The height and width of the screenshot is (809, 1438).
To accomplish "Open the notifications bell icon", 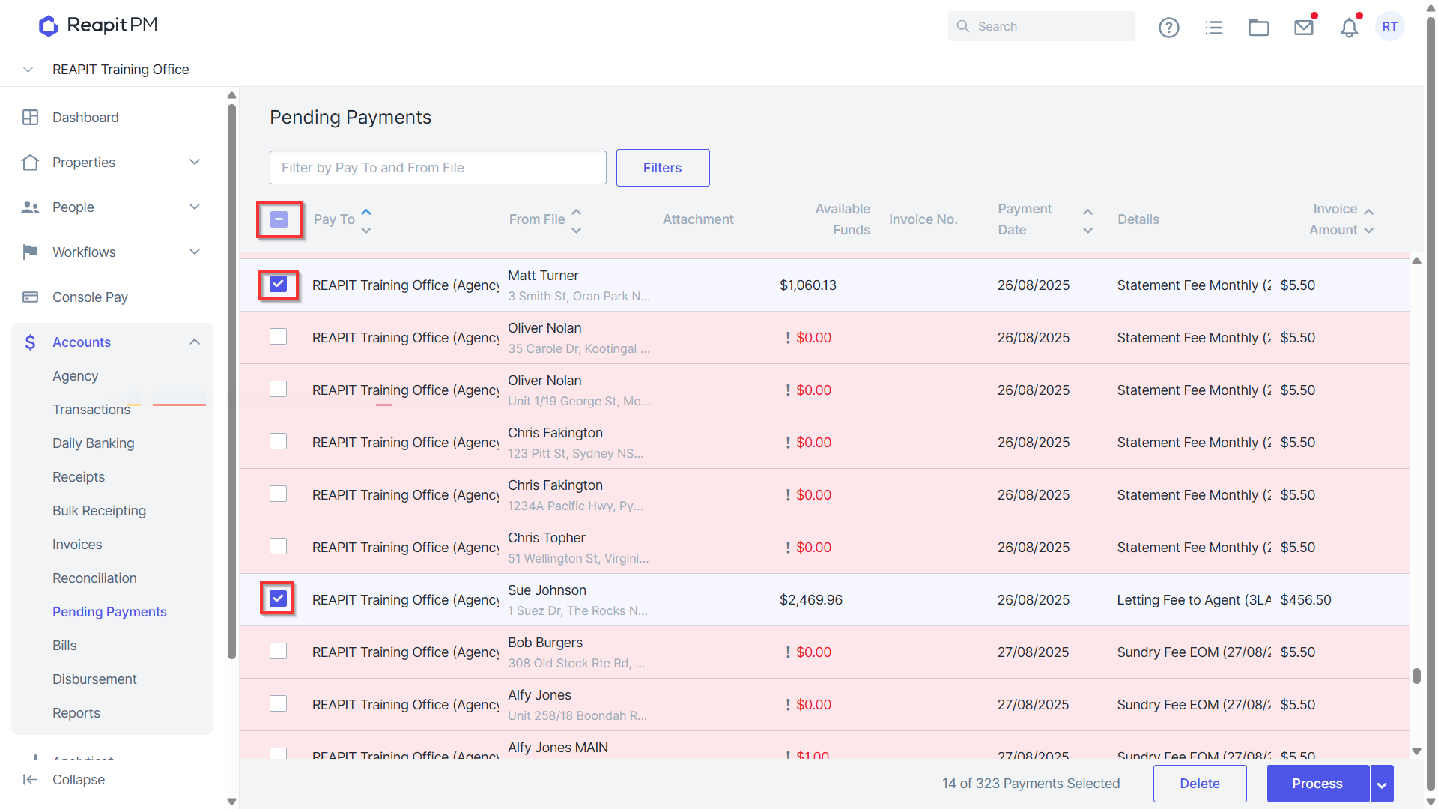I will [1349, 27].
